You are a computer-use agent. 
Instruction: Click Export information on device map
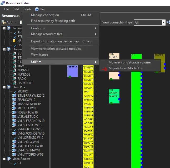click(55, 41)
